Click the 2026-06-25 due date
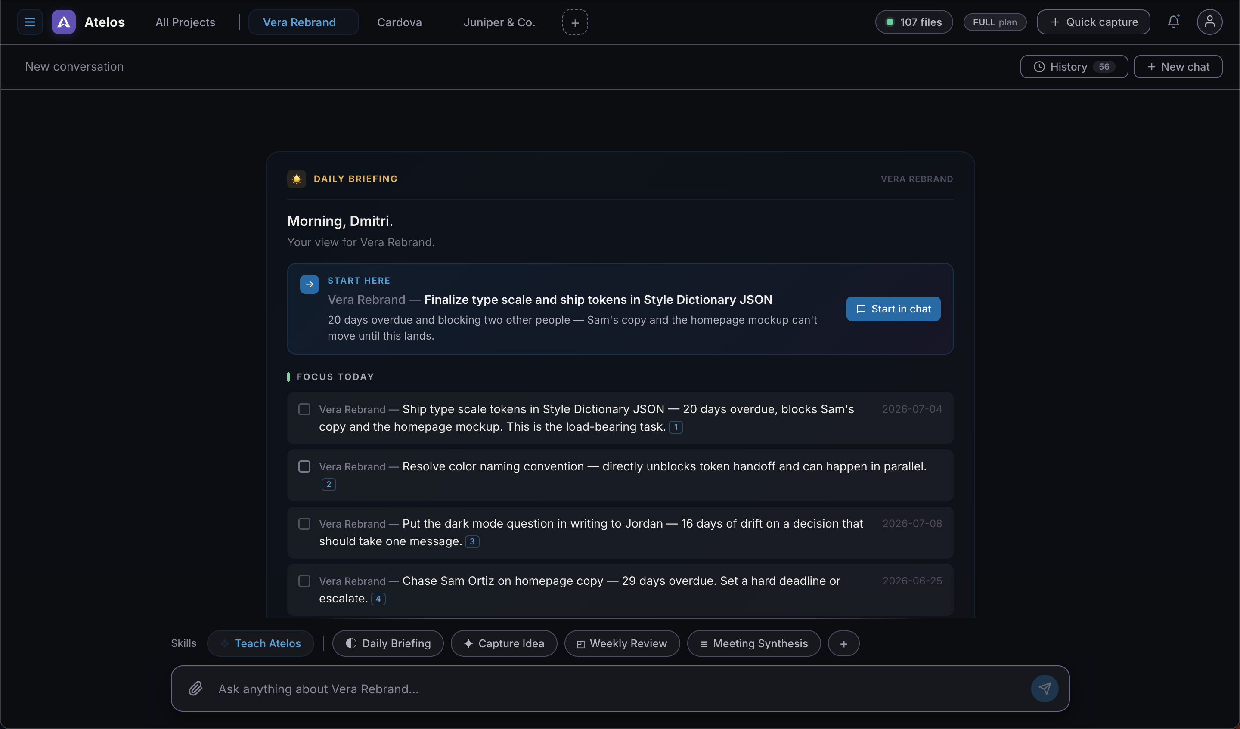 912,581
